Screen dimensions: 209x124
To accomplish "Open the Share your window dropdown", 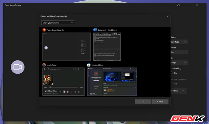I will point(57,23).
